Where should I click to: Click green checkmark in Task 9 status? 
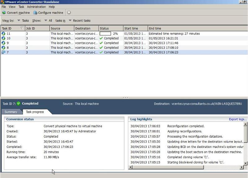(x=101, y=43)
